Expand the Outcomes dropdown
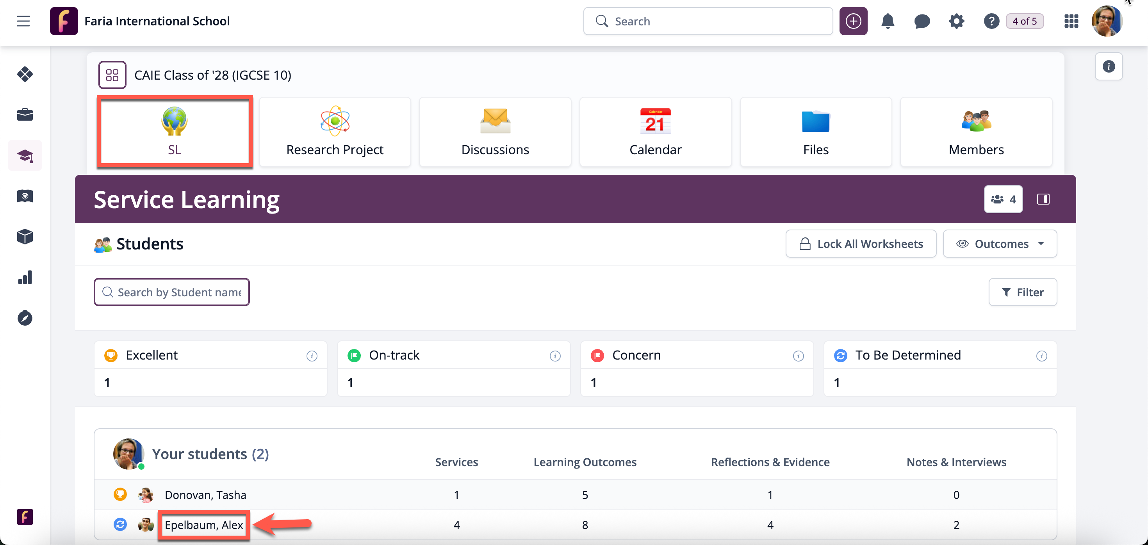Image resolution: width=1148 pixels, height=545 pixels. pos(1000,244)
